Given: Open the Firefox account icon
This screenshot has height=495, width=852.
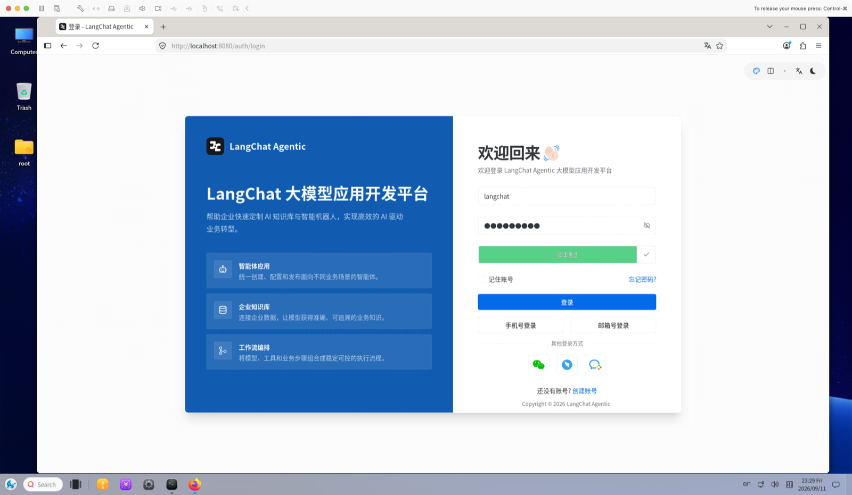Looking at the screenshot, I should [x=787, y=46].
